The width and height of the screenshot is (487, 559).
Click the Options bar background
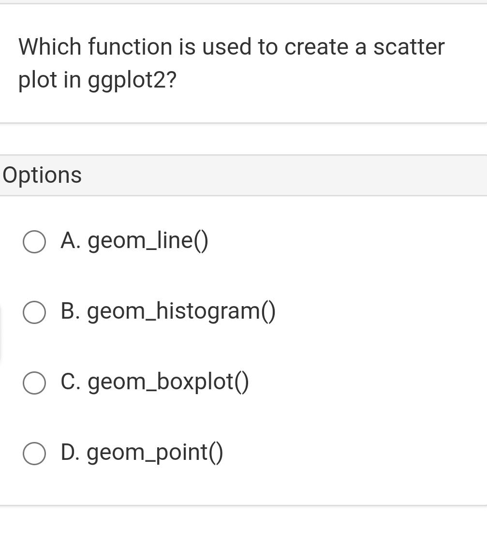(290, 175)
